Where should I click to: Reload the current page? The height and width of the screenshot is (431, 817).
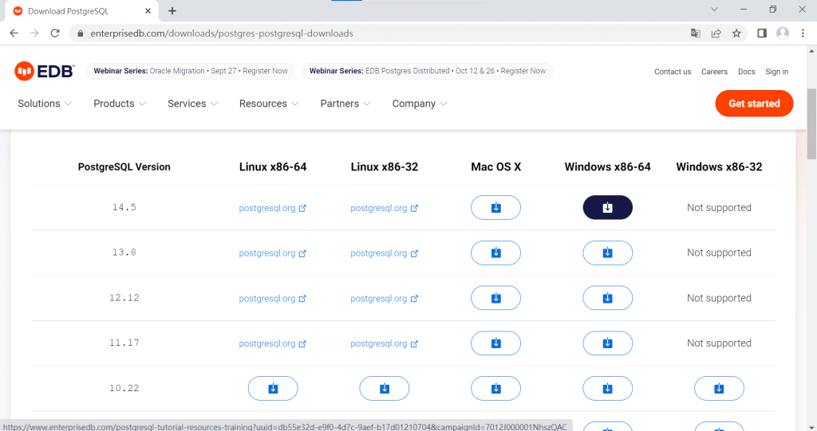55,33
